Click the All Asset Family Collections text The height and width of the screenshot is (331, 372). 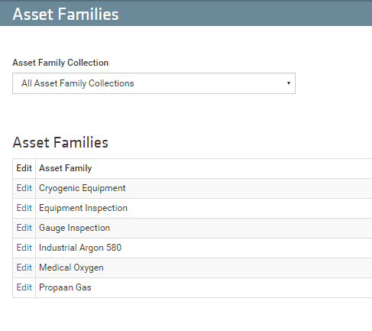point(78,83)
